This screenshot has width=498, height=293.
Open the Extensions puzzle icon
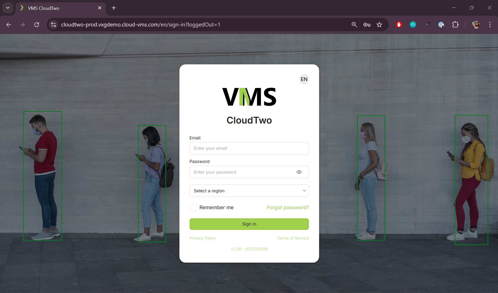click(x=455, y=25)
